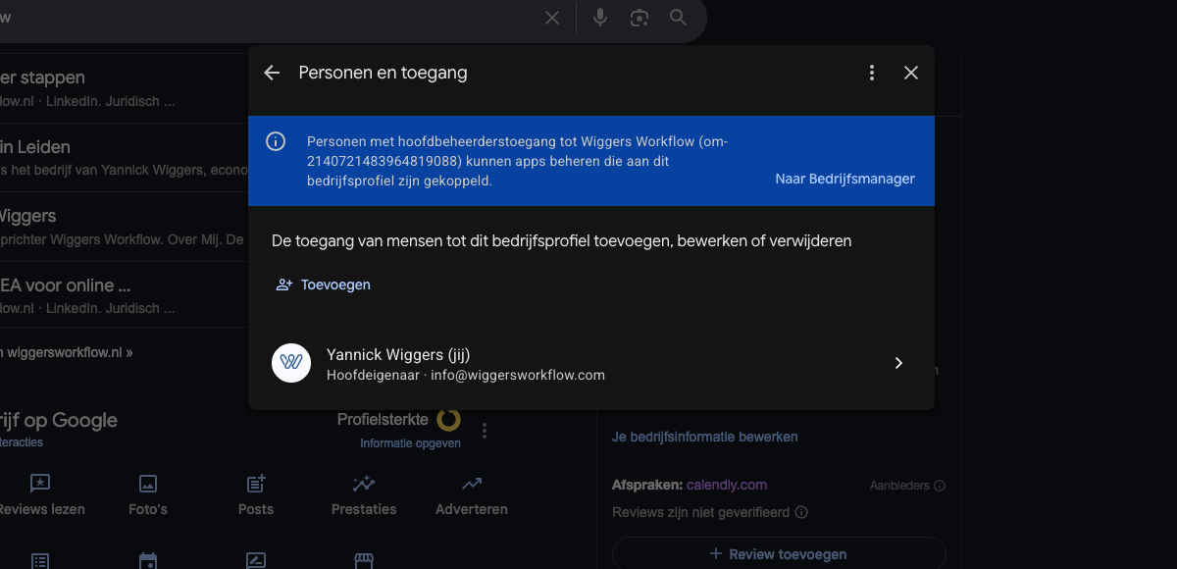
Task: Click the storefront icon in the bottom row
Action: (x=364, y=561)
